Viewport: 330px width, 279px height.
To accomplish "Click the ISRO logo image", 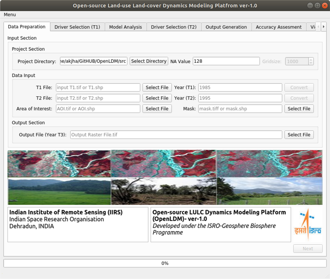I will tap(307, 225).
